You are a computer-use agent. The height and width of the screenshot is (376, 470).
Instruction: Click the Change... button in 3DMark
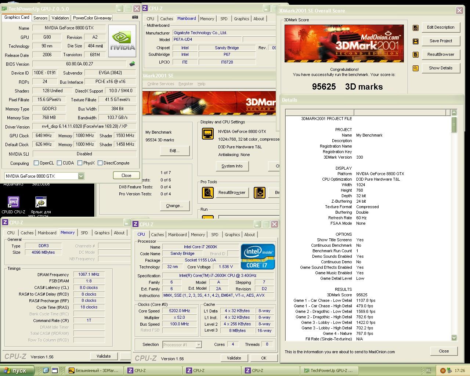[174, 206]
